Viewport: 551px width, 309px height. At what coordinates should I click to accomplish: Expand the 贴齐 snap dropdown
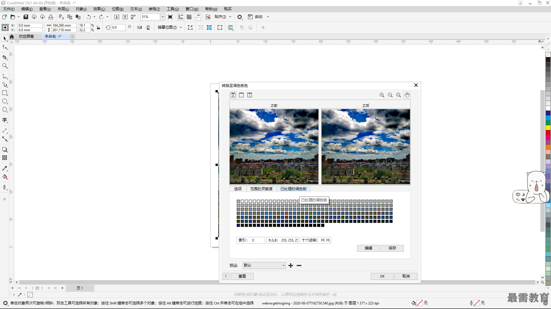pos(230,17)
